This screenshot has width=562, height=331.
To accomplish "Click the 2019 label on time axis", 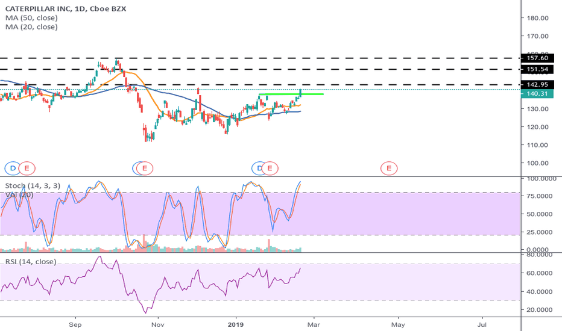I will coord(236,324).
